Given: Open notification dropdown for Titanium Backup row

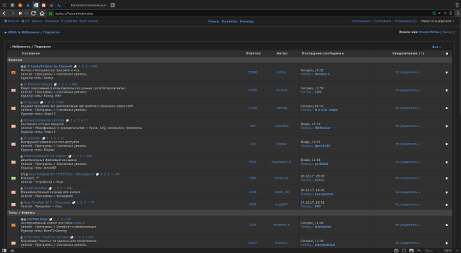Looking at the screenshot, I should (407, 90).
